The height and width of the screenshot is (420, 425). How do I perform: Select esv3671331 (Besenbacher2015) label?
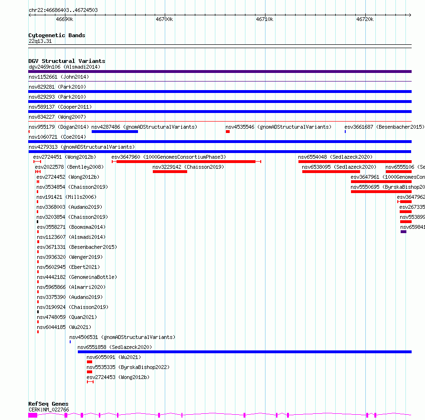[x=77, y=247]
